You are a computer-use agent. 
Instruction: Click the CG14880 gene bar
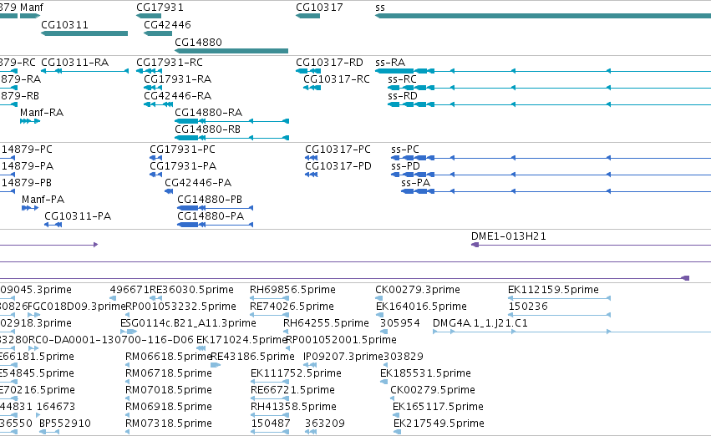tap(231, 51)
